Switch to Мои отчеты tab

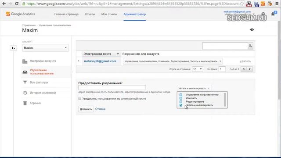coord(109,14)
